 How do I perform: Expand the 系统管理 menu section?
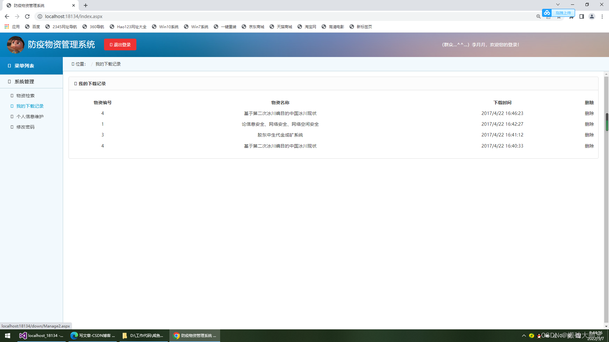(x=24, y=82)
